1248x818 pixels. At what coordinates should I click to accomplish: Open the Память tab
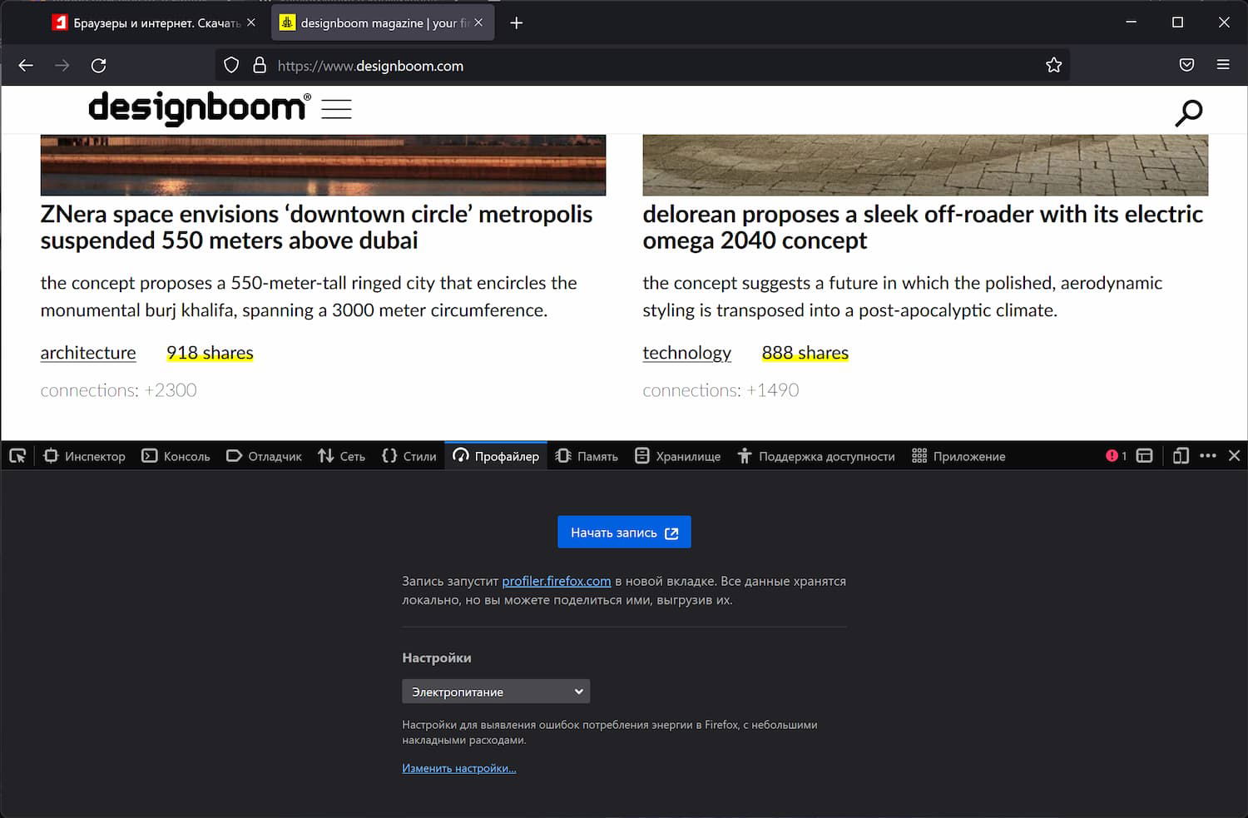[587, 456]
